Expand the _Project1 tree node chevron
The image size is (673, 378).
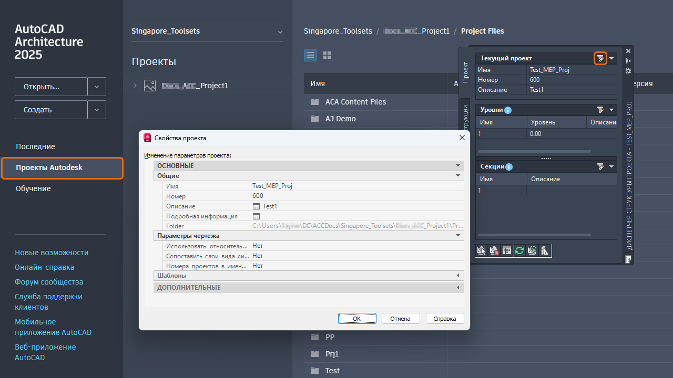click(x=135, y=86)
